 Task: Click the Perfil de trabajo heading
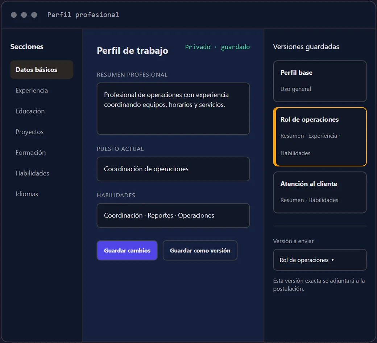click(x=132, y=50)
